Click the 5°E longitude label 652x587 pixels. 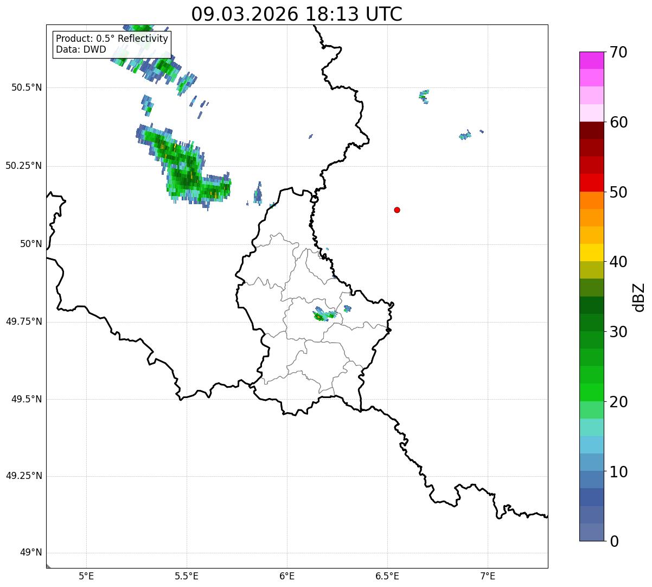click(86, 576)
